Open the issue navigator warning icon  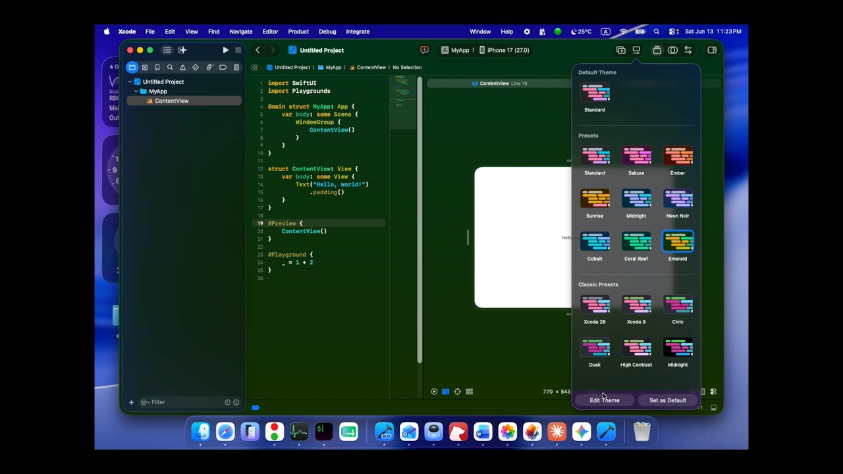[182, 67]
